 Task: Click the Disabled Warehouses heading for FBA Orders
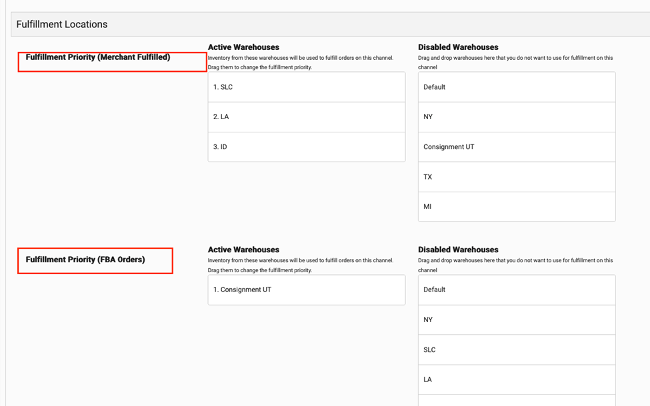point(457,250)
